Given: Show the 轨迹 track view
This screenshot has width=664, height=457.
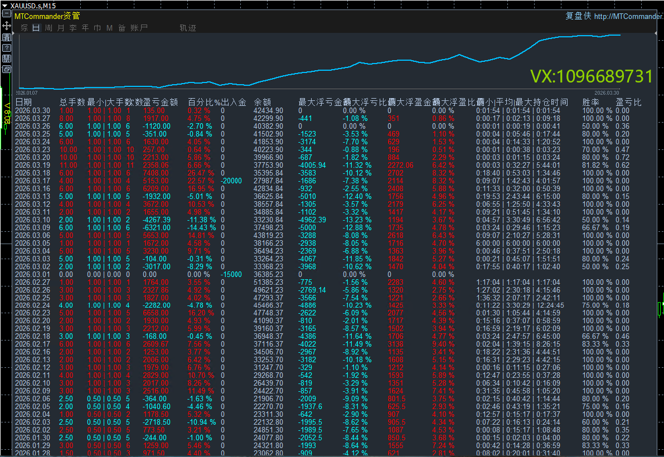Looking at the screenshot, I should tap(187, 28).
